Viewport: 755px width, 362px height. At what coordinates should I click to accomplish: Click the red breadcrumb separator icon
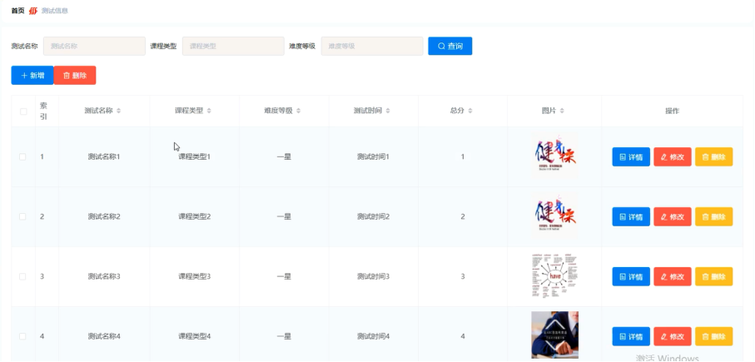pos(32,11)
